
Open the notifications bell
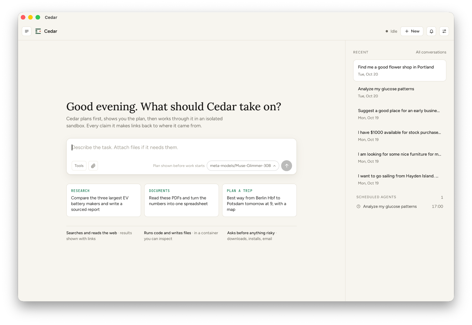pos(431,31)
